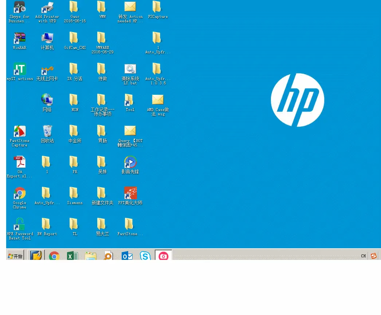Select the 易大兰 folder
Screen dimensions: 381x315
102,227
